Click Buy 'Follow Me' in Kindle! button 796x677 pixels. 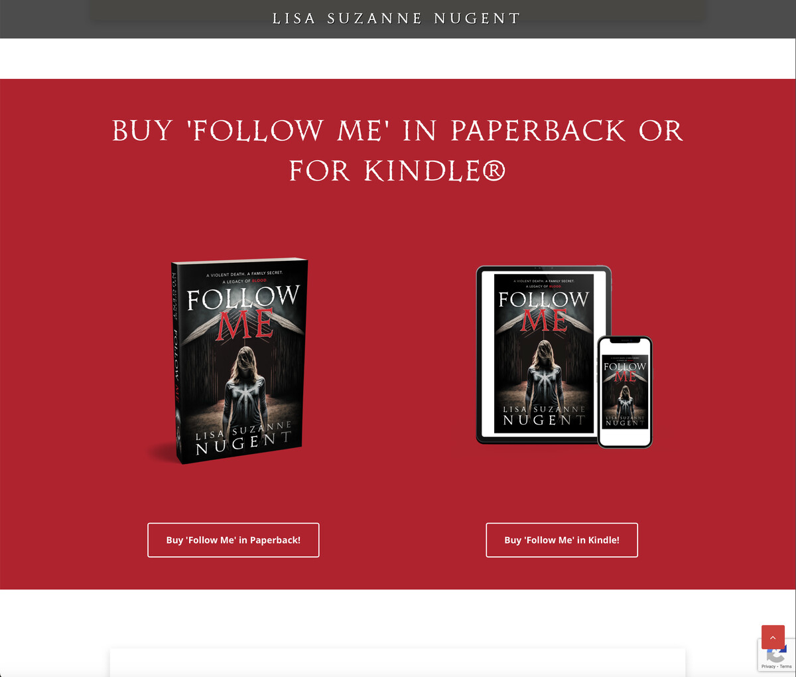pyautogui.click(x=562, y=540)
